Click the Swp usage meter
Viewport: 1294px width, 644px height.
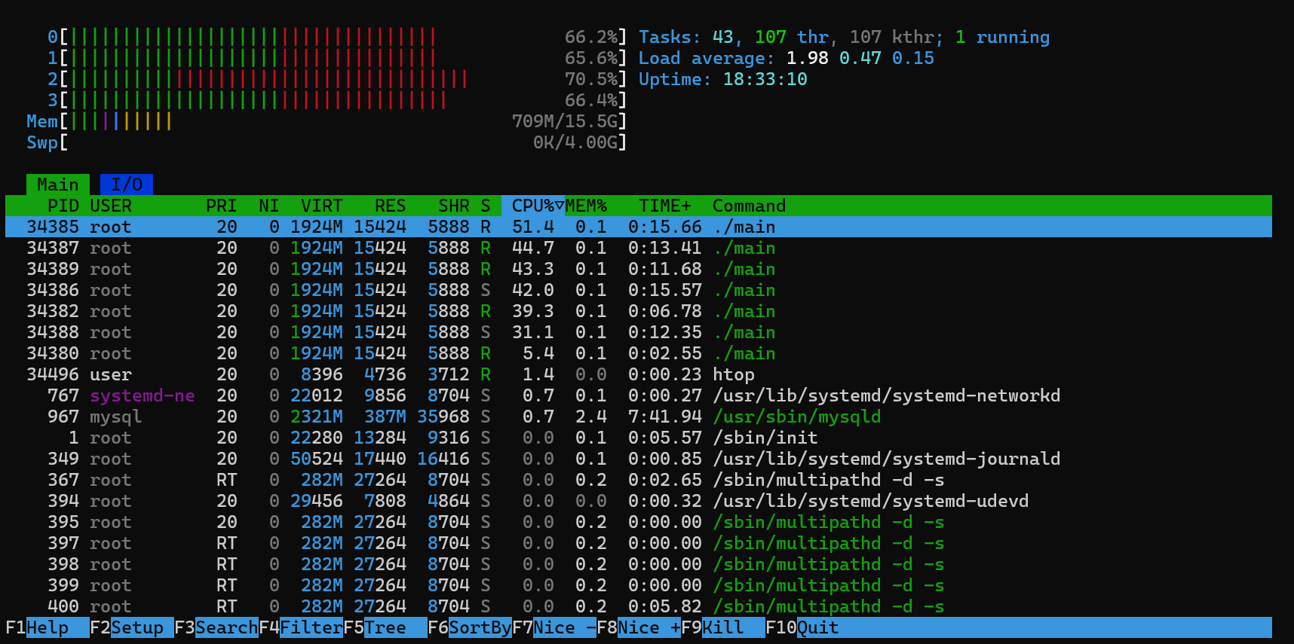(x=327, y=142)
